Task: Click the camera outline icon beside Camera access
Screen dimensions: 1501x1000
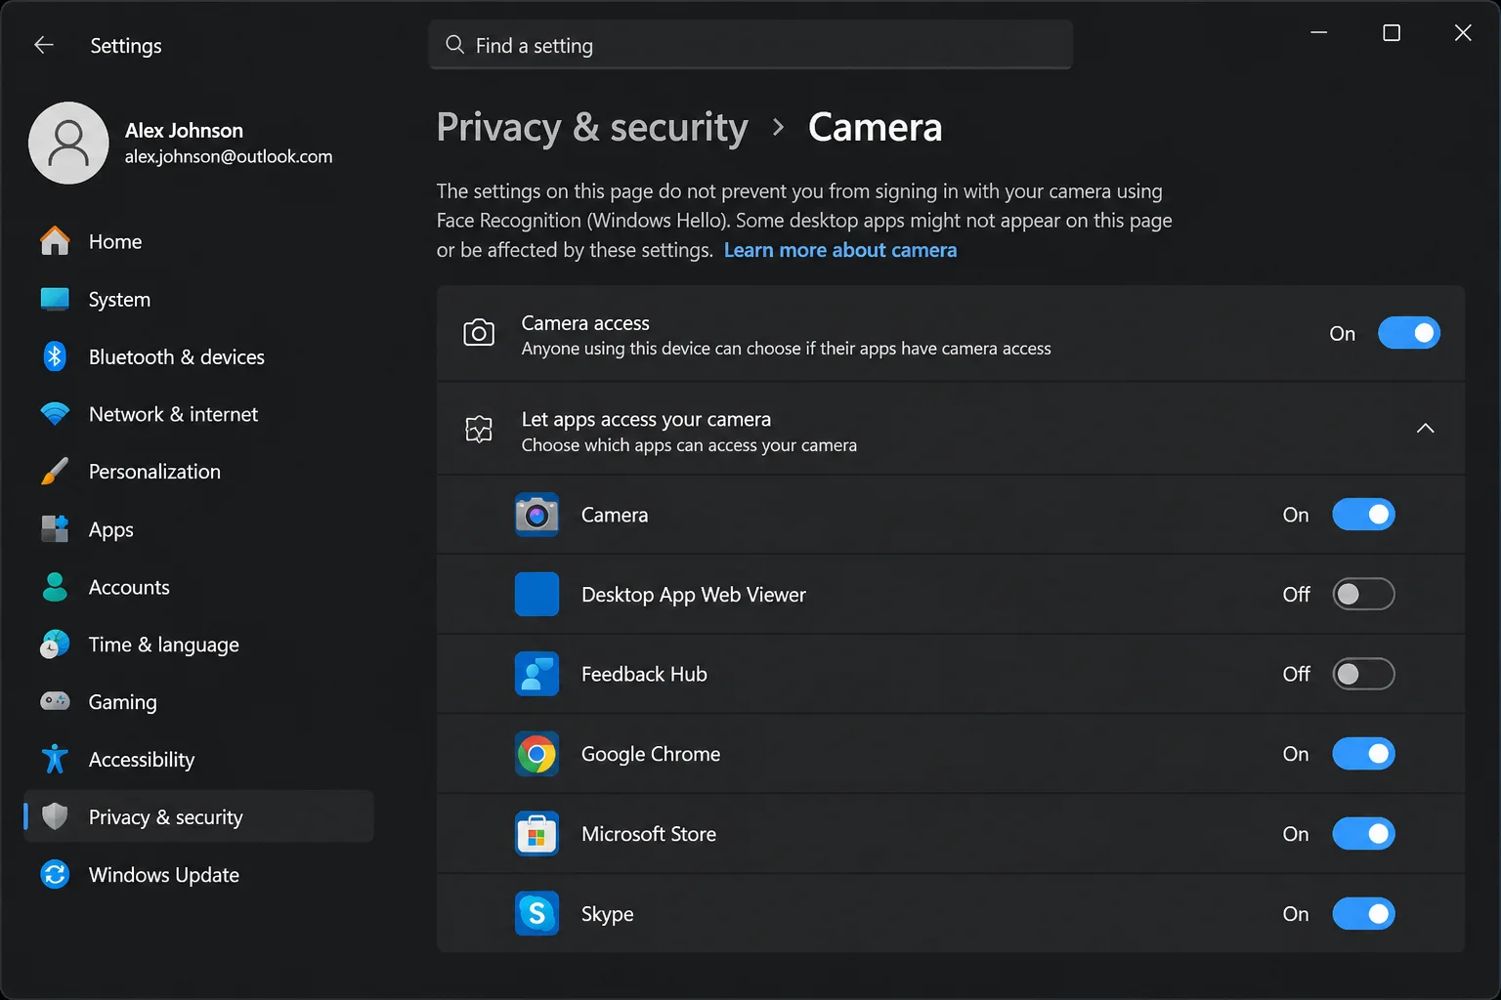Action: 479,333
